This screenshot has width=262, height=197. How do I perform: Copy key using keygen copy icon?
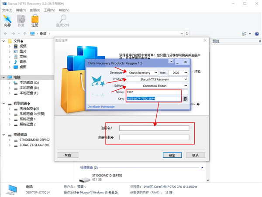185,99
